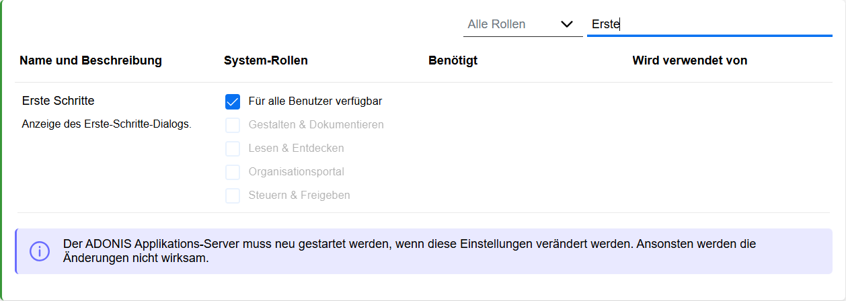
Task: Click the search field containing 'Erste'
Action: 709,24
